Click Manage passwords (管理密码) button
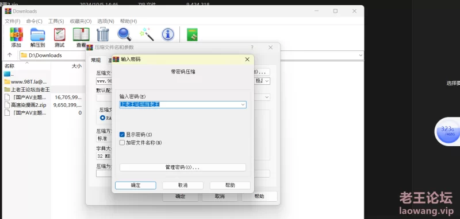 [x=182, y=167]
